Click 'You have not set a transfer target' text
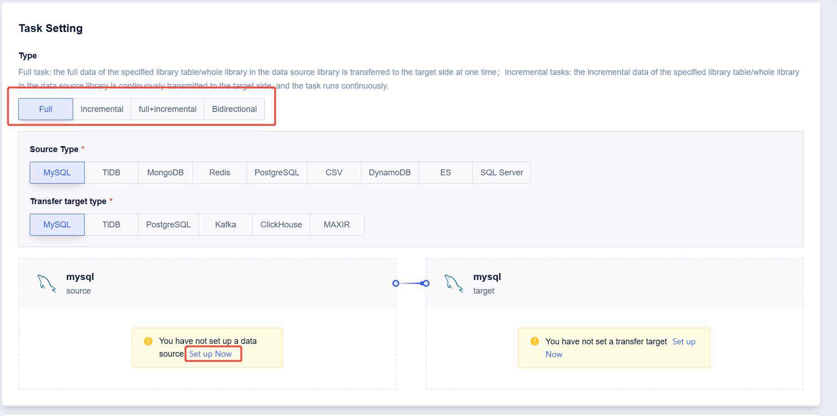837x416 pixels. click(606, 342)
